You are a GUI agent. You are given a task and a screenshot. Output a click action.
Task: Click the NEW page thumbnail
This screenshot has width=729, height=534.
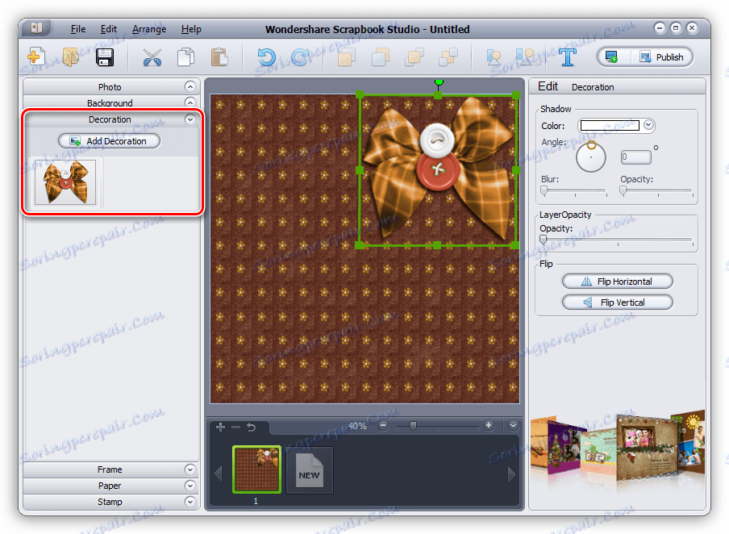pyautogui.click(x=310, y=469)
